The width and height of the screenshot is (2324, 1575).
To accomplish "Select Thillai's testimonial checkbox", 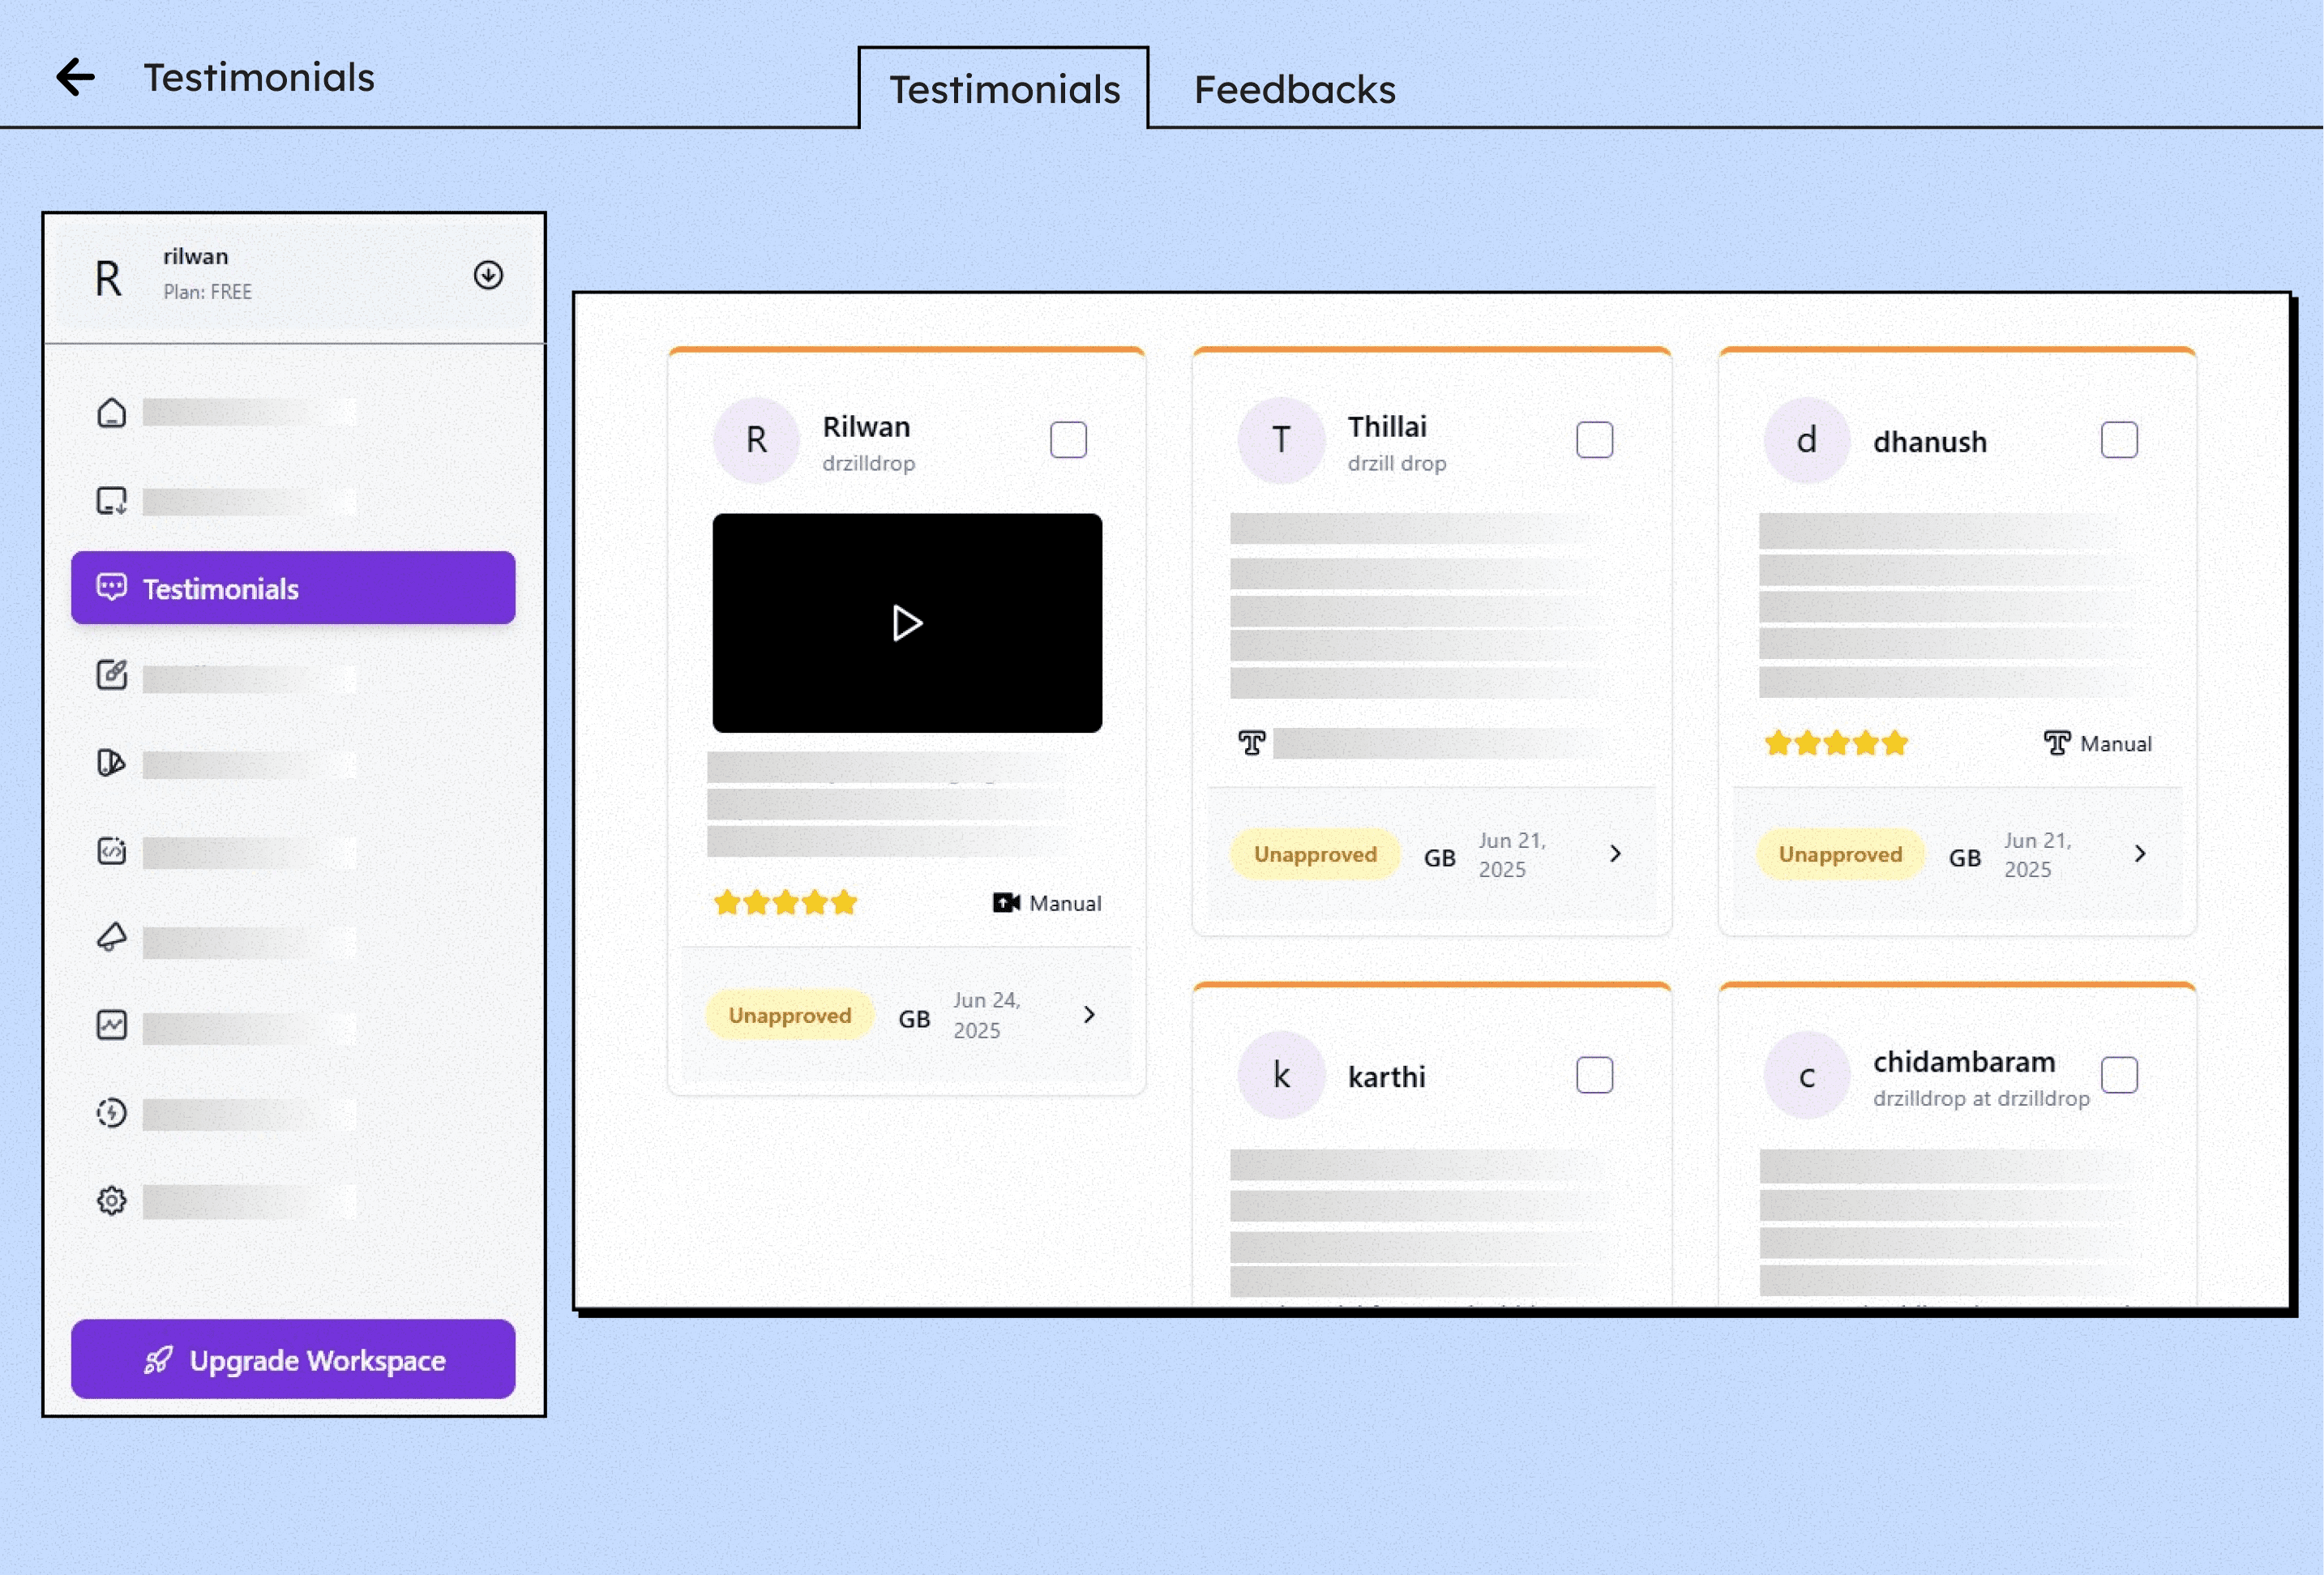I will [1594, 440].
